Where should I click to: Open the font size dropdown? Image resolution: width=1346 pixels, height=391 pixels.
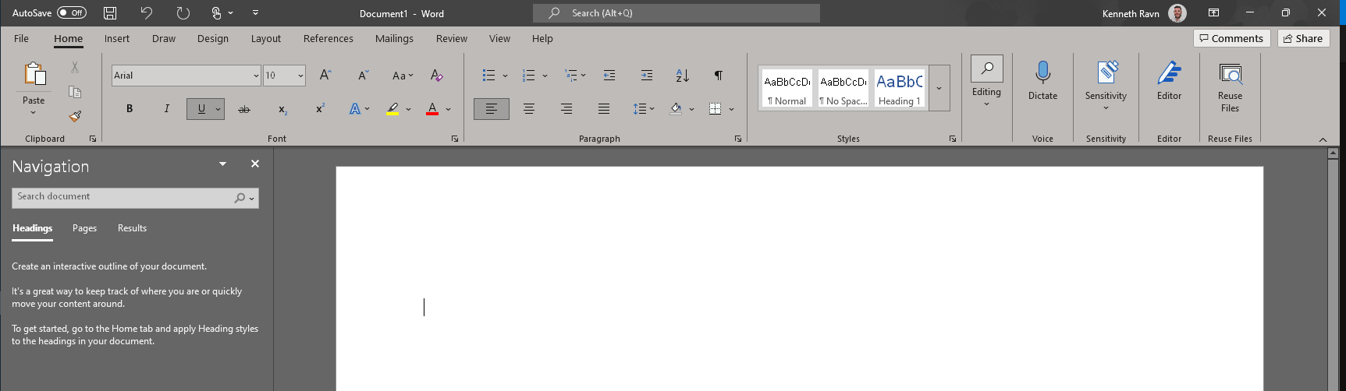[300, 76]
